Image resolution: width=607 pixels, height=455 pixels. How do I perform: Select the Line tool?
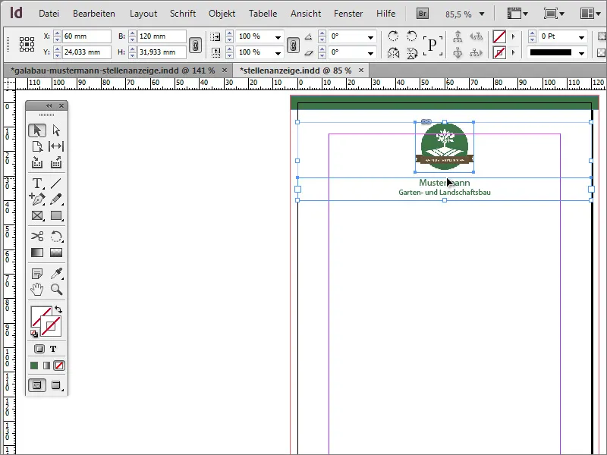(56, 183)
